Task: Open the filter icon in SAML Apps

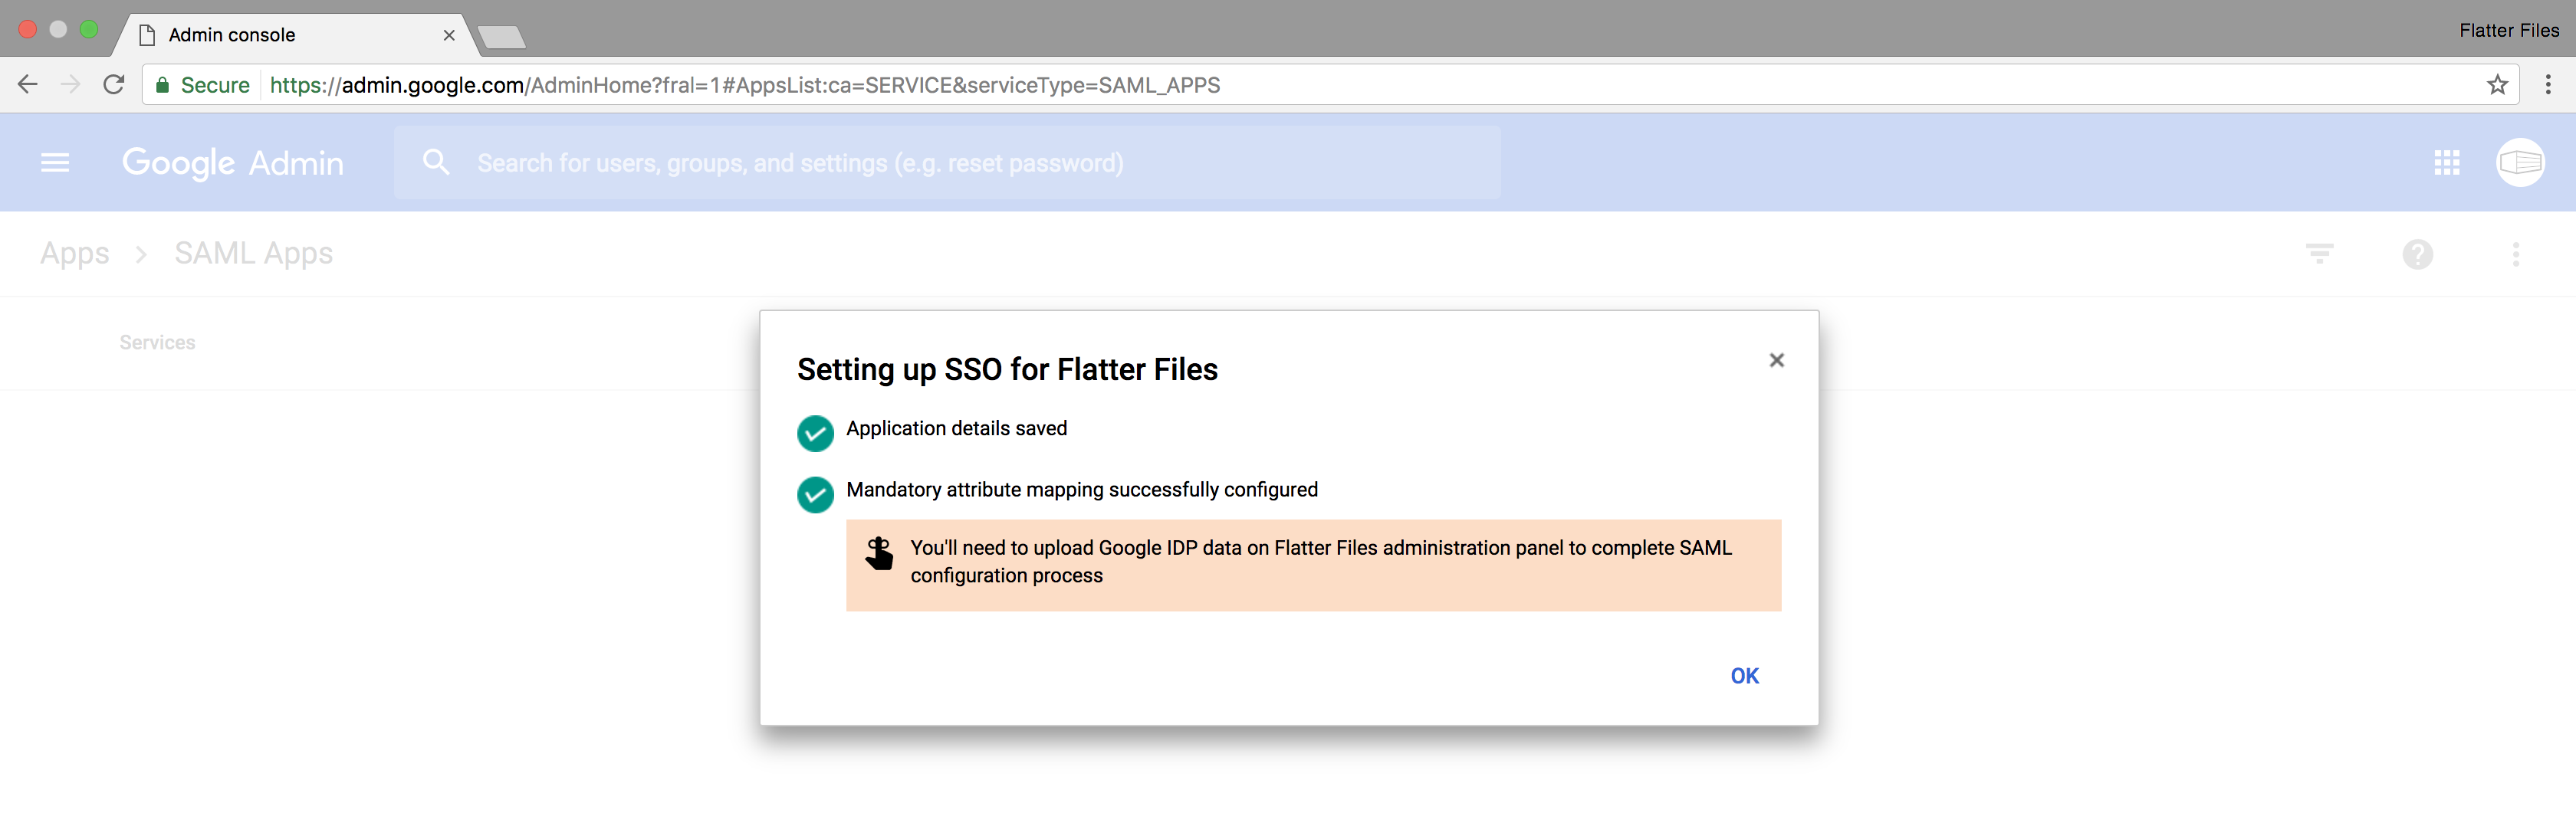Action: [x=2319, y=254]
